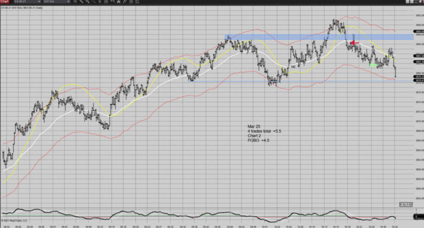Click the green buy arrow marker
Viewport: 424px width, 228px height.
(x=373, y=65)
